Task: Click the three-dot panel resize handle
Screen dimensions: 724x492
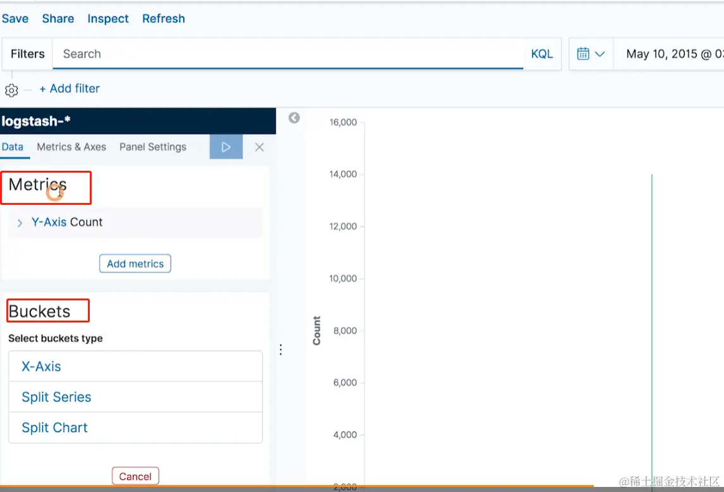Action: pos(281,350)
